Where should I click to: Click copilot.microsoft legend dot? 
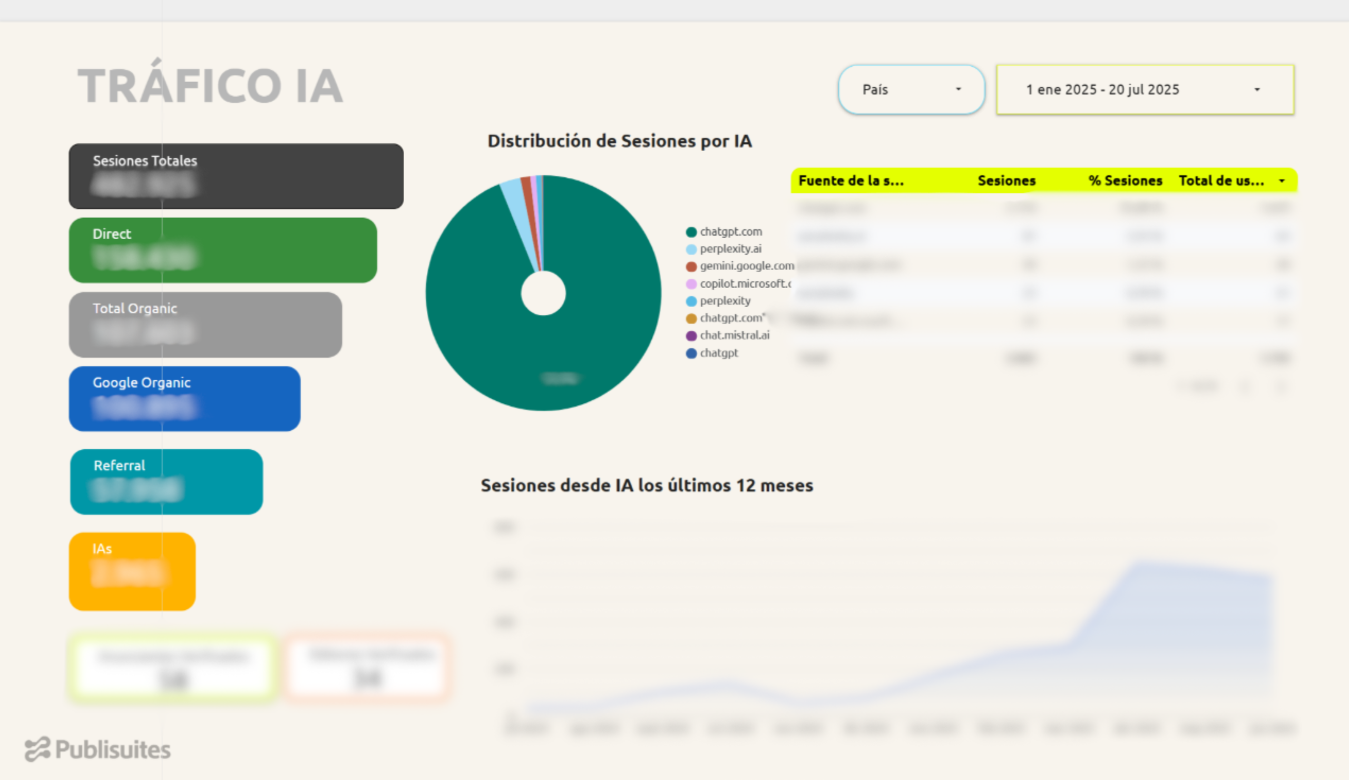tap(691, 284)
